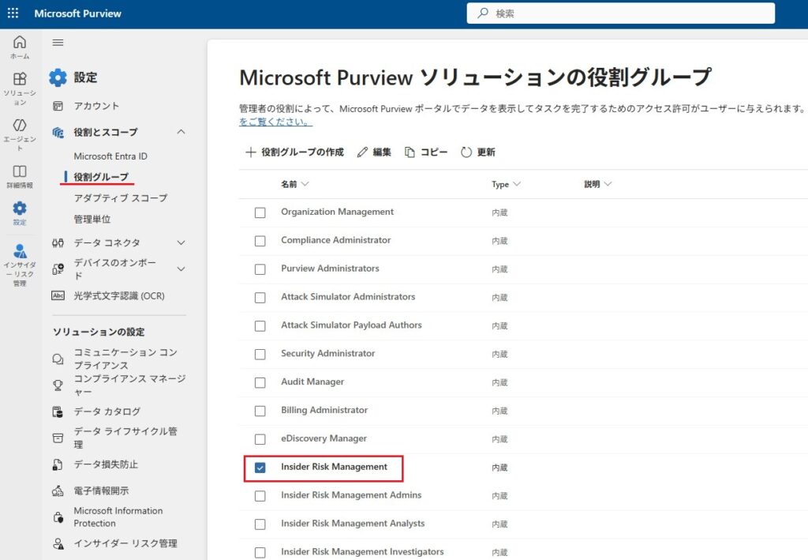
Task: Click into the 検索 search field
Action: click(x=620, y=13)
